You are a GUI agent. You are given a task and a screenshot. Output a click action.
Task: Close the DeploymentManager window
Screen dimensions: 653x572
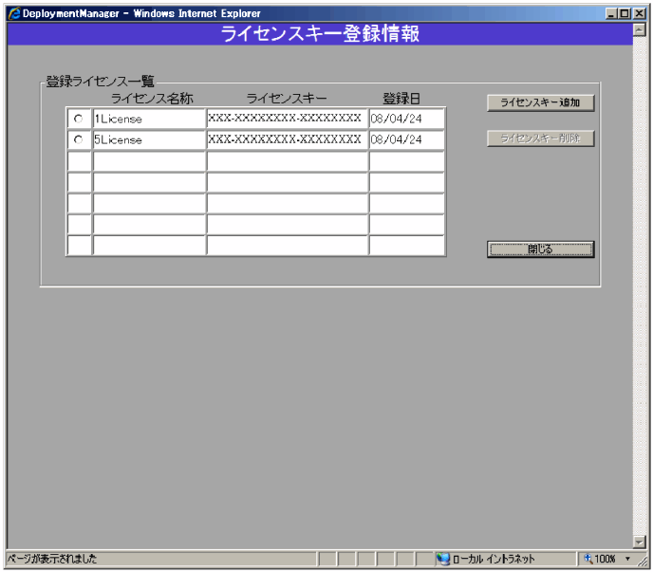tap(640, 13)
